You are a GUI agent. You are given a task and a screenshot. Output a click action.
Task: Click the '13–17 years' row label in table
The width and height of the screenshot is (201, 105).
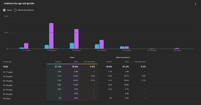click(x=8, y=72)
